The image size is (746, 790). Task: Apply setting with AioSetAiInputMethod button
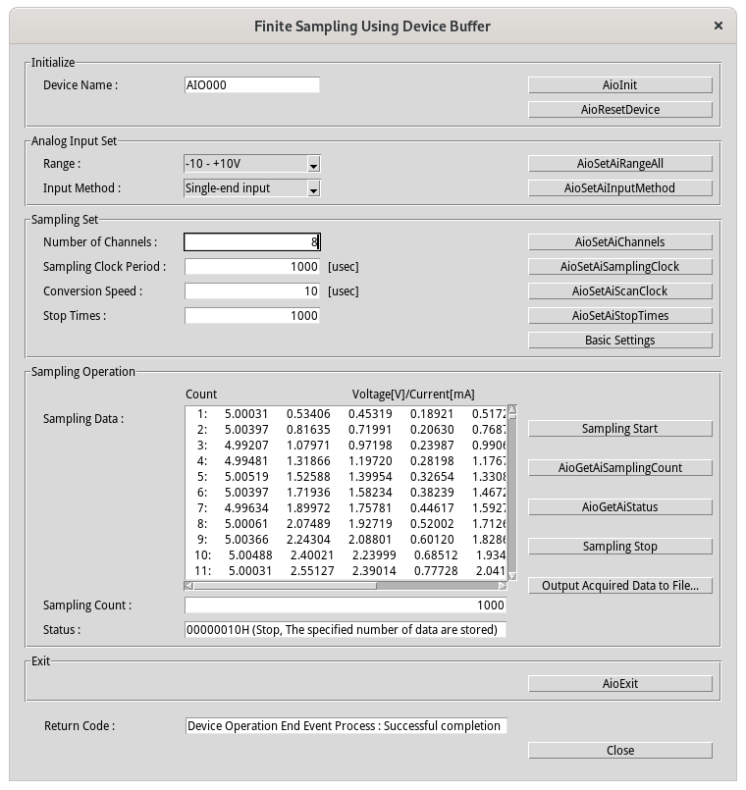(619, 188)
